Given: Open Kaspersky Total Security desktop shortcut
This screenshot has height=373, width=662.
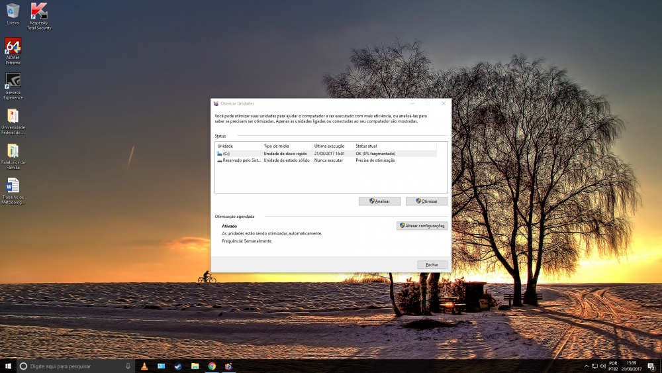Looking at the screenshot, I should click(x=40, y=12).
